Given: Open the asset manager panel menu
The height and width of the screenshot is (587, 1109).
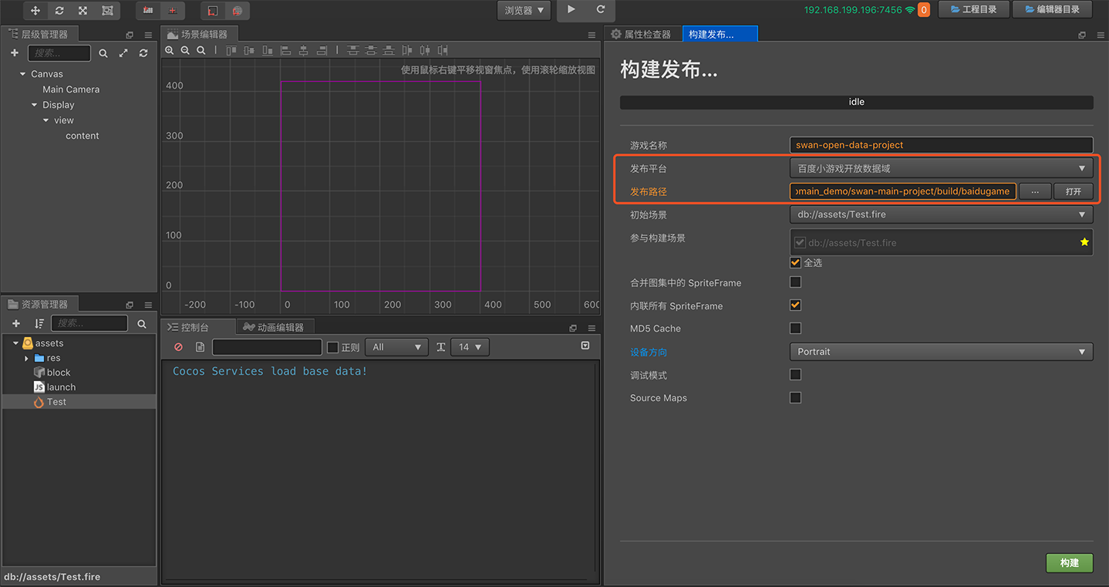Looking at the screenshot, I should [x=148, y=305].
